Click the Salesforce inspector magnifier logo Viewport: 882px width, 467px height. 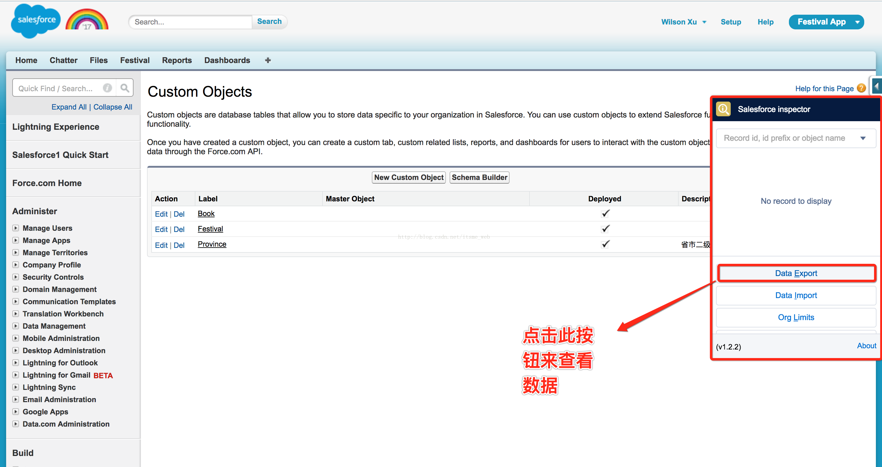[x=723, y=109]
